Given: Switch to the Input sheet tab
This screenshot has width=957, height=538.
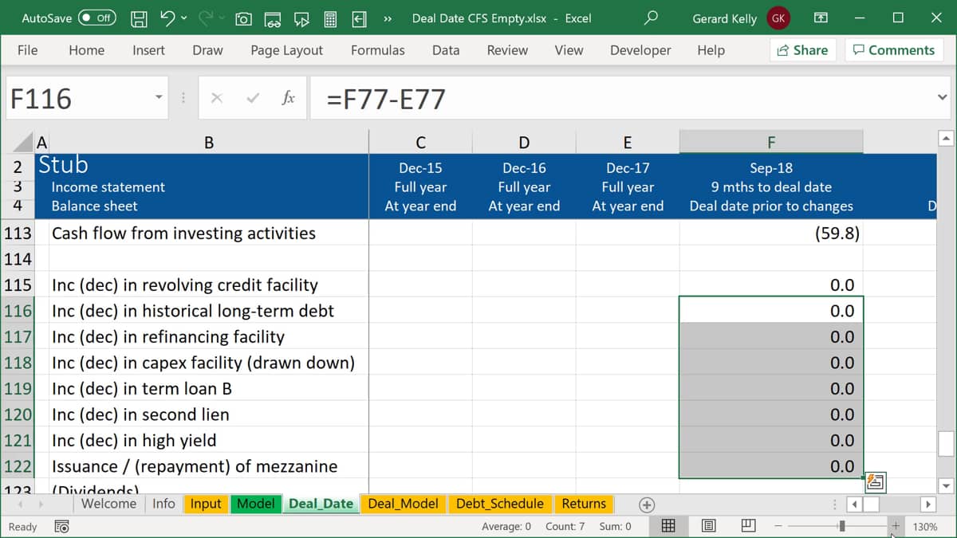Looking at the screenshot, I should [206, 504].
